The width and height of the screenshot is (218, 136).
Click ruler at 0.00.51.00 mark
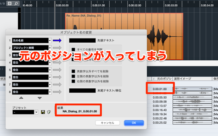98,5
